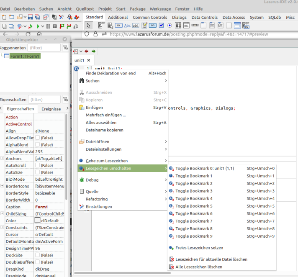The height and width of the screenshot is (277, 298).
Task: Enable the DockSite property checkbox
Action: pyautogui.click(x=37, y=255)
